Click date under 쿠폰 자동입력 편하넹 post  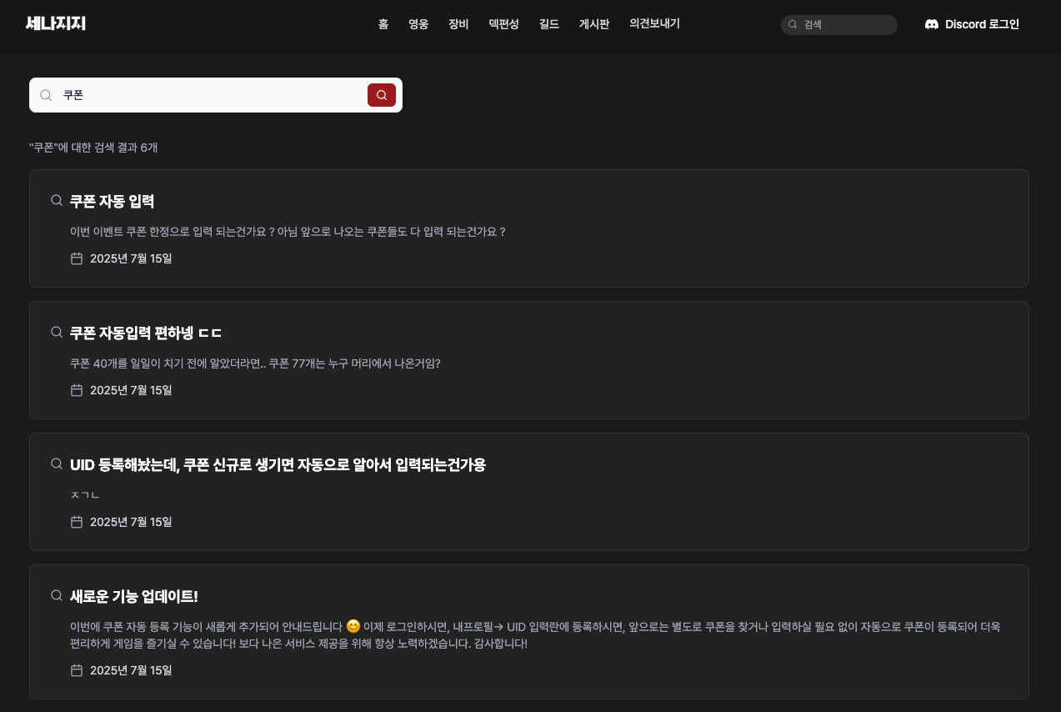131,390
